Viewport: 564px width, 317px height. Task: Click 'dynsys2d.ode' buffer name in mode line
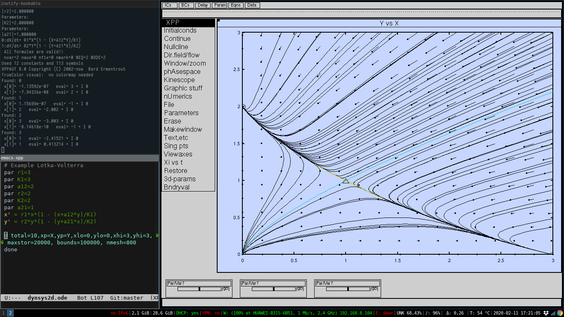(x=47, y=298)
